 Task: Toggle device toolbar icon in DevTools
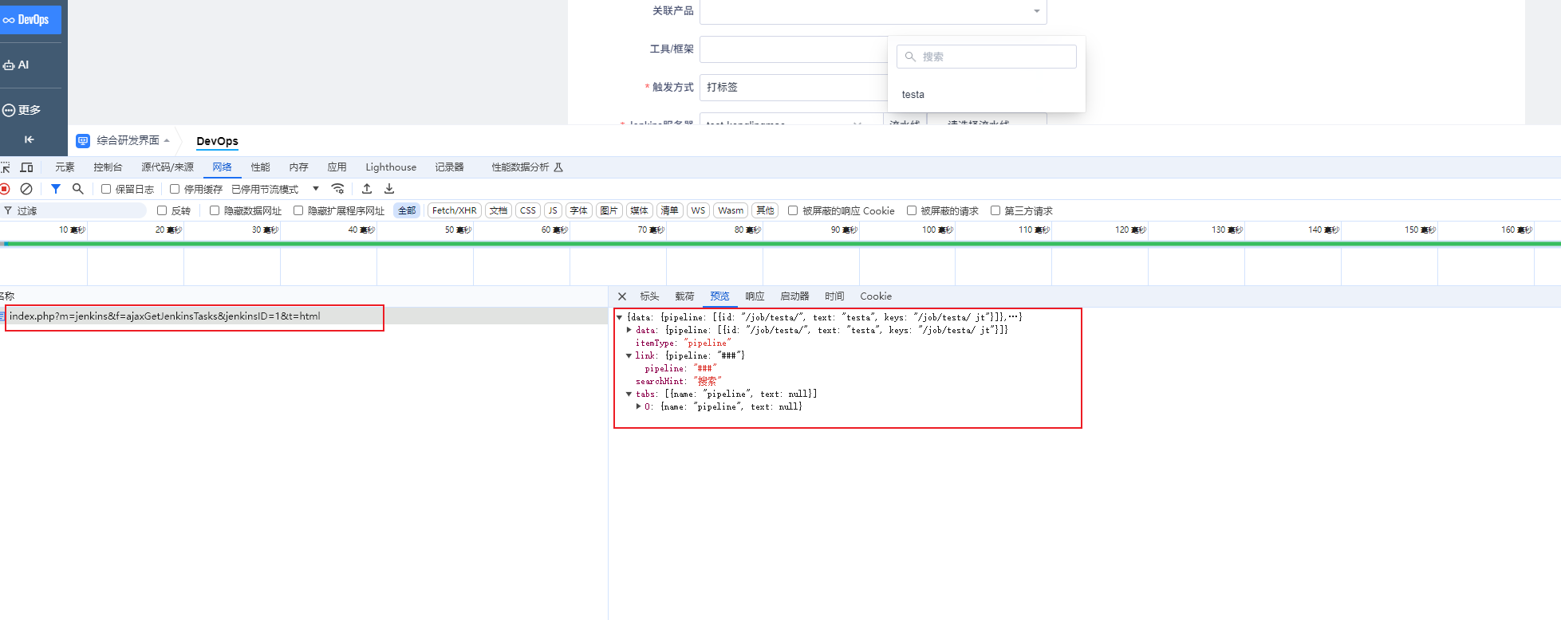[x=26, y=167]
